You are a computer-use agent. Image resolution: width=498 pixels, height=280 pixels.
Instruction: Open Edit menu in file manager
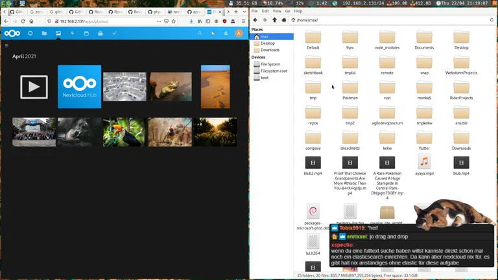pyautogui.click(x=265, y=11)
